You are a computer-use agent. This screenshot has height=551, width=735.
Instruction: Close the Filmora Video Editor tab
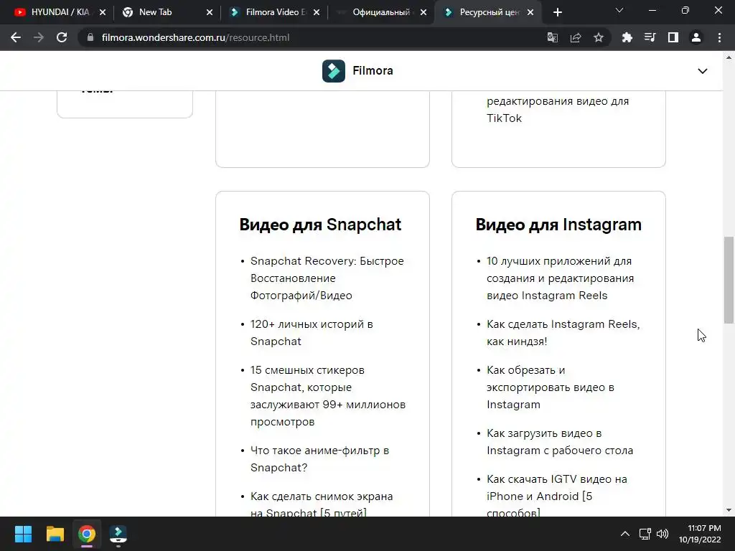pos(317,13)
